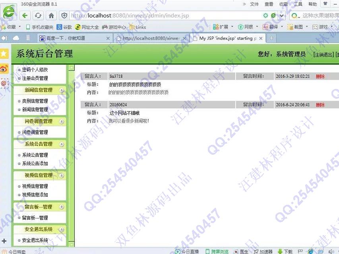Click the cloud icon in tab bar
Viewport: 339px width, 254px height.
[16, 38]
